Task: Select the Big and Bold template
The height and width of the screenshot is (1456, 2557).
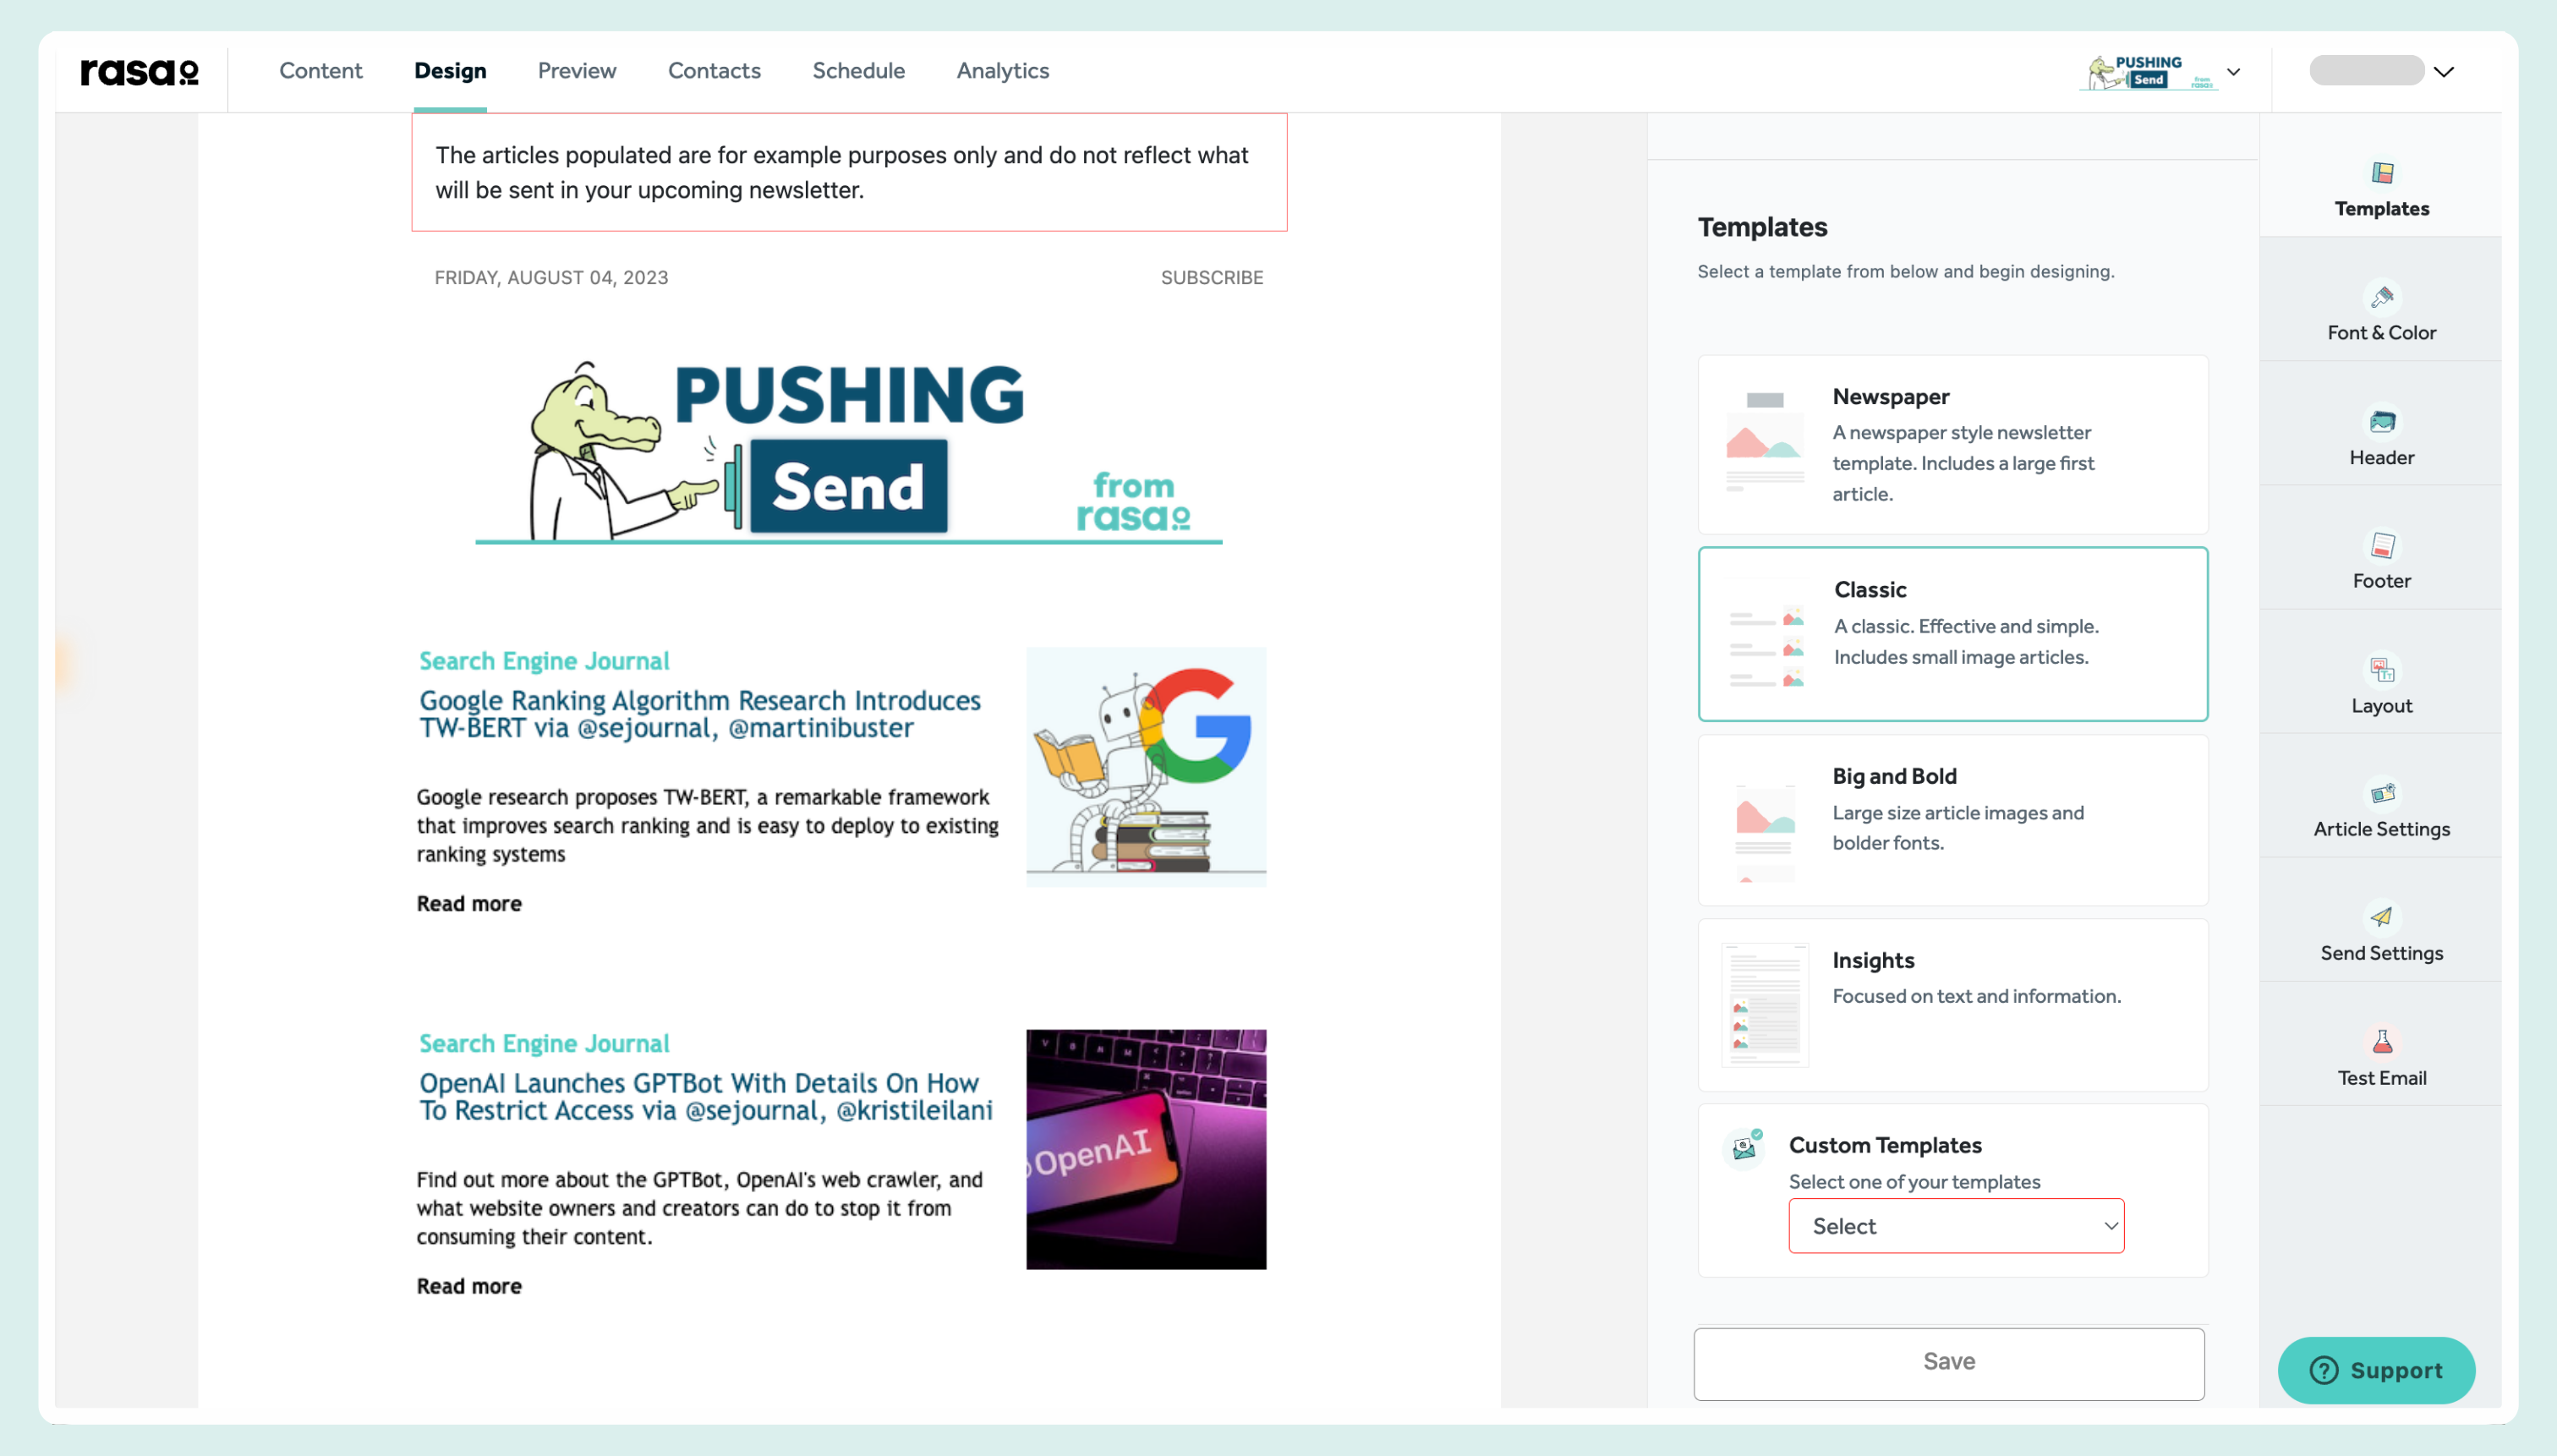Action: [x=1950, y=820]
